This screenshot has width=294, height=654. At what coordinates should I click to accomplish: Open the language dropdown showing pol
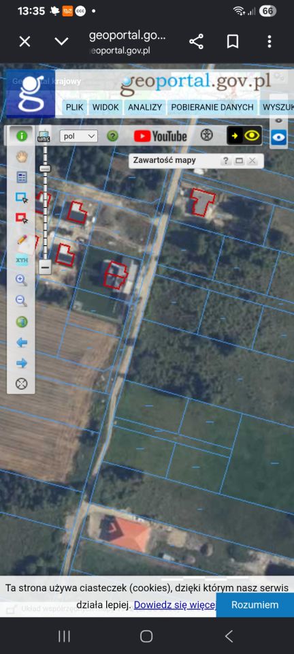coord(79,136)
